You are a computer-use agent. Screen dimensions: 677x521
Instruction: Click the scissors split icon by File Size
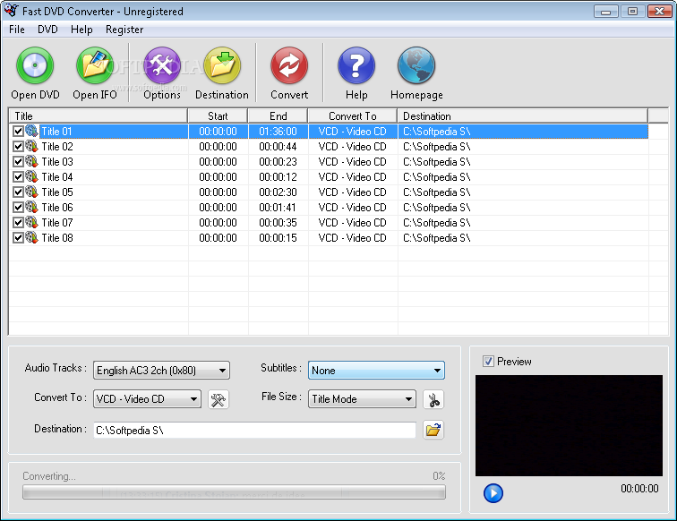click(x=433, y=399)
